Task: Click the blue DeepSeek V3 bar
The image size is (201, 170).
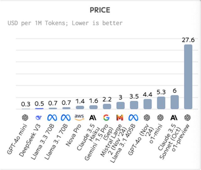Action: click(39, 109)
